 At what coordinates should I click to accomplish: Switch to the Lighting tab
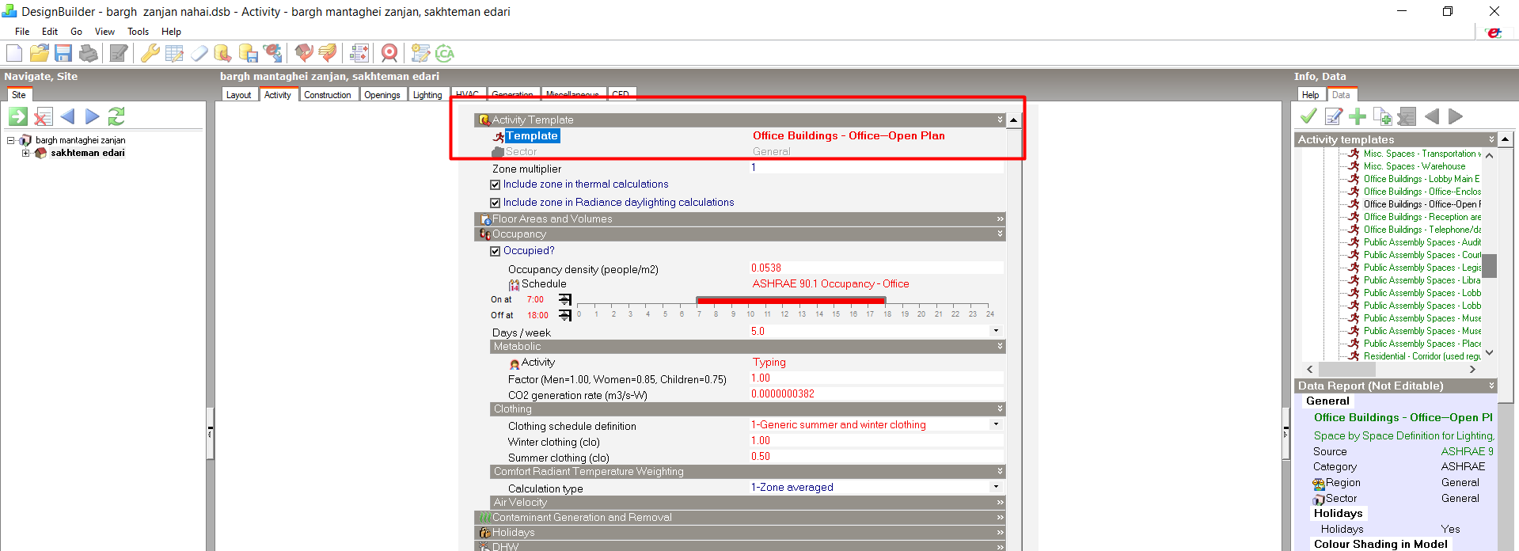click(x=427, y=95)
